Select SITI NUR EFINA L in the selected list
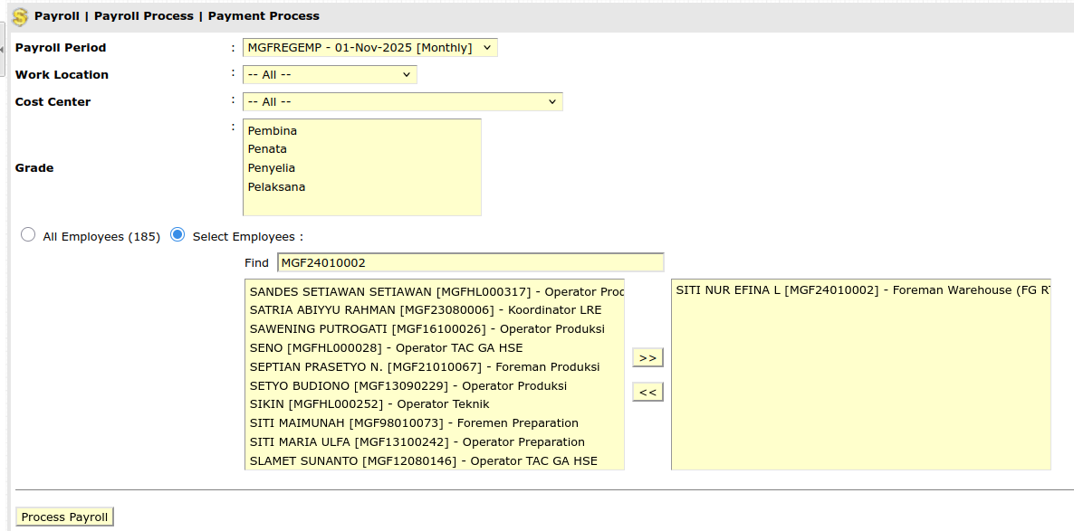1074x531 pixels. (860, 290)
